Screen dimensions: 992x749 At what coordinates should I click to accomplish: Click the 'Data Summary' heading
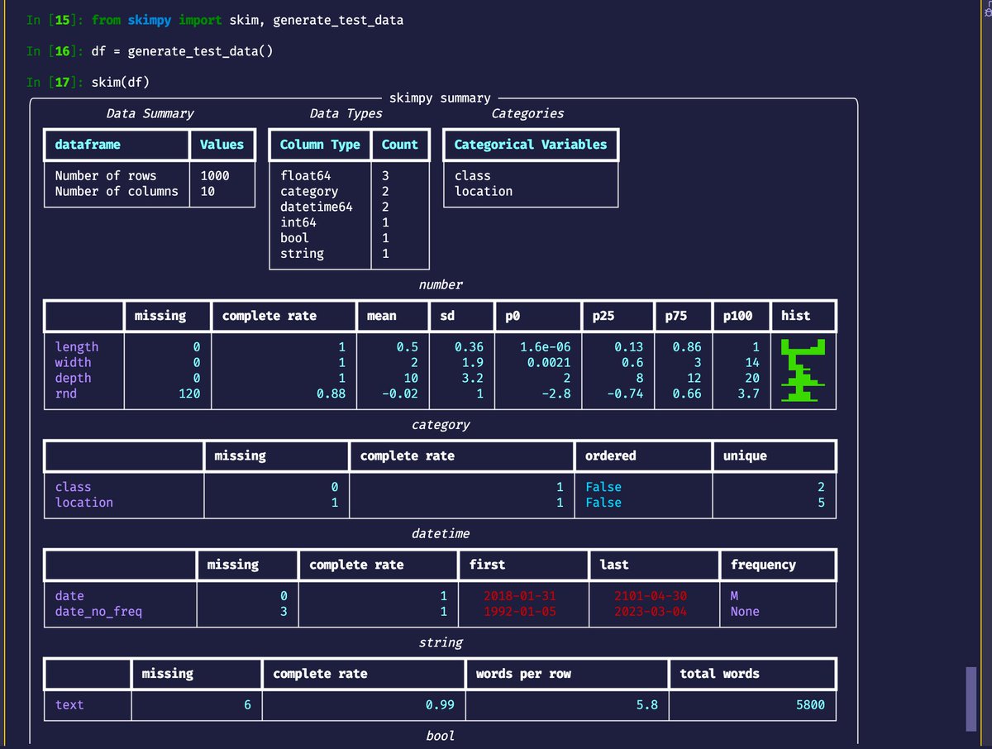[150, 113]
